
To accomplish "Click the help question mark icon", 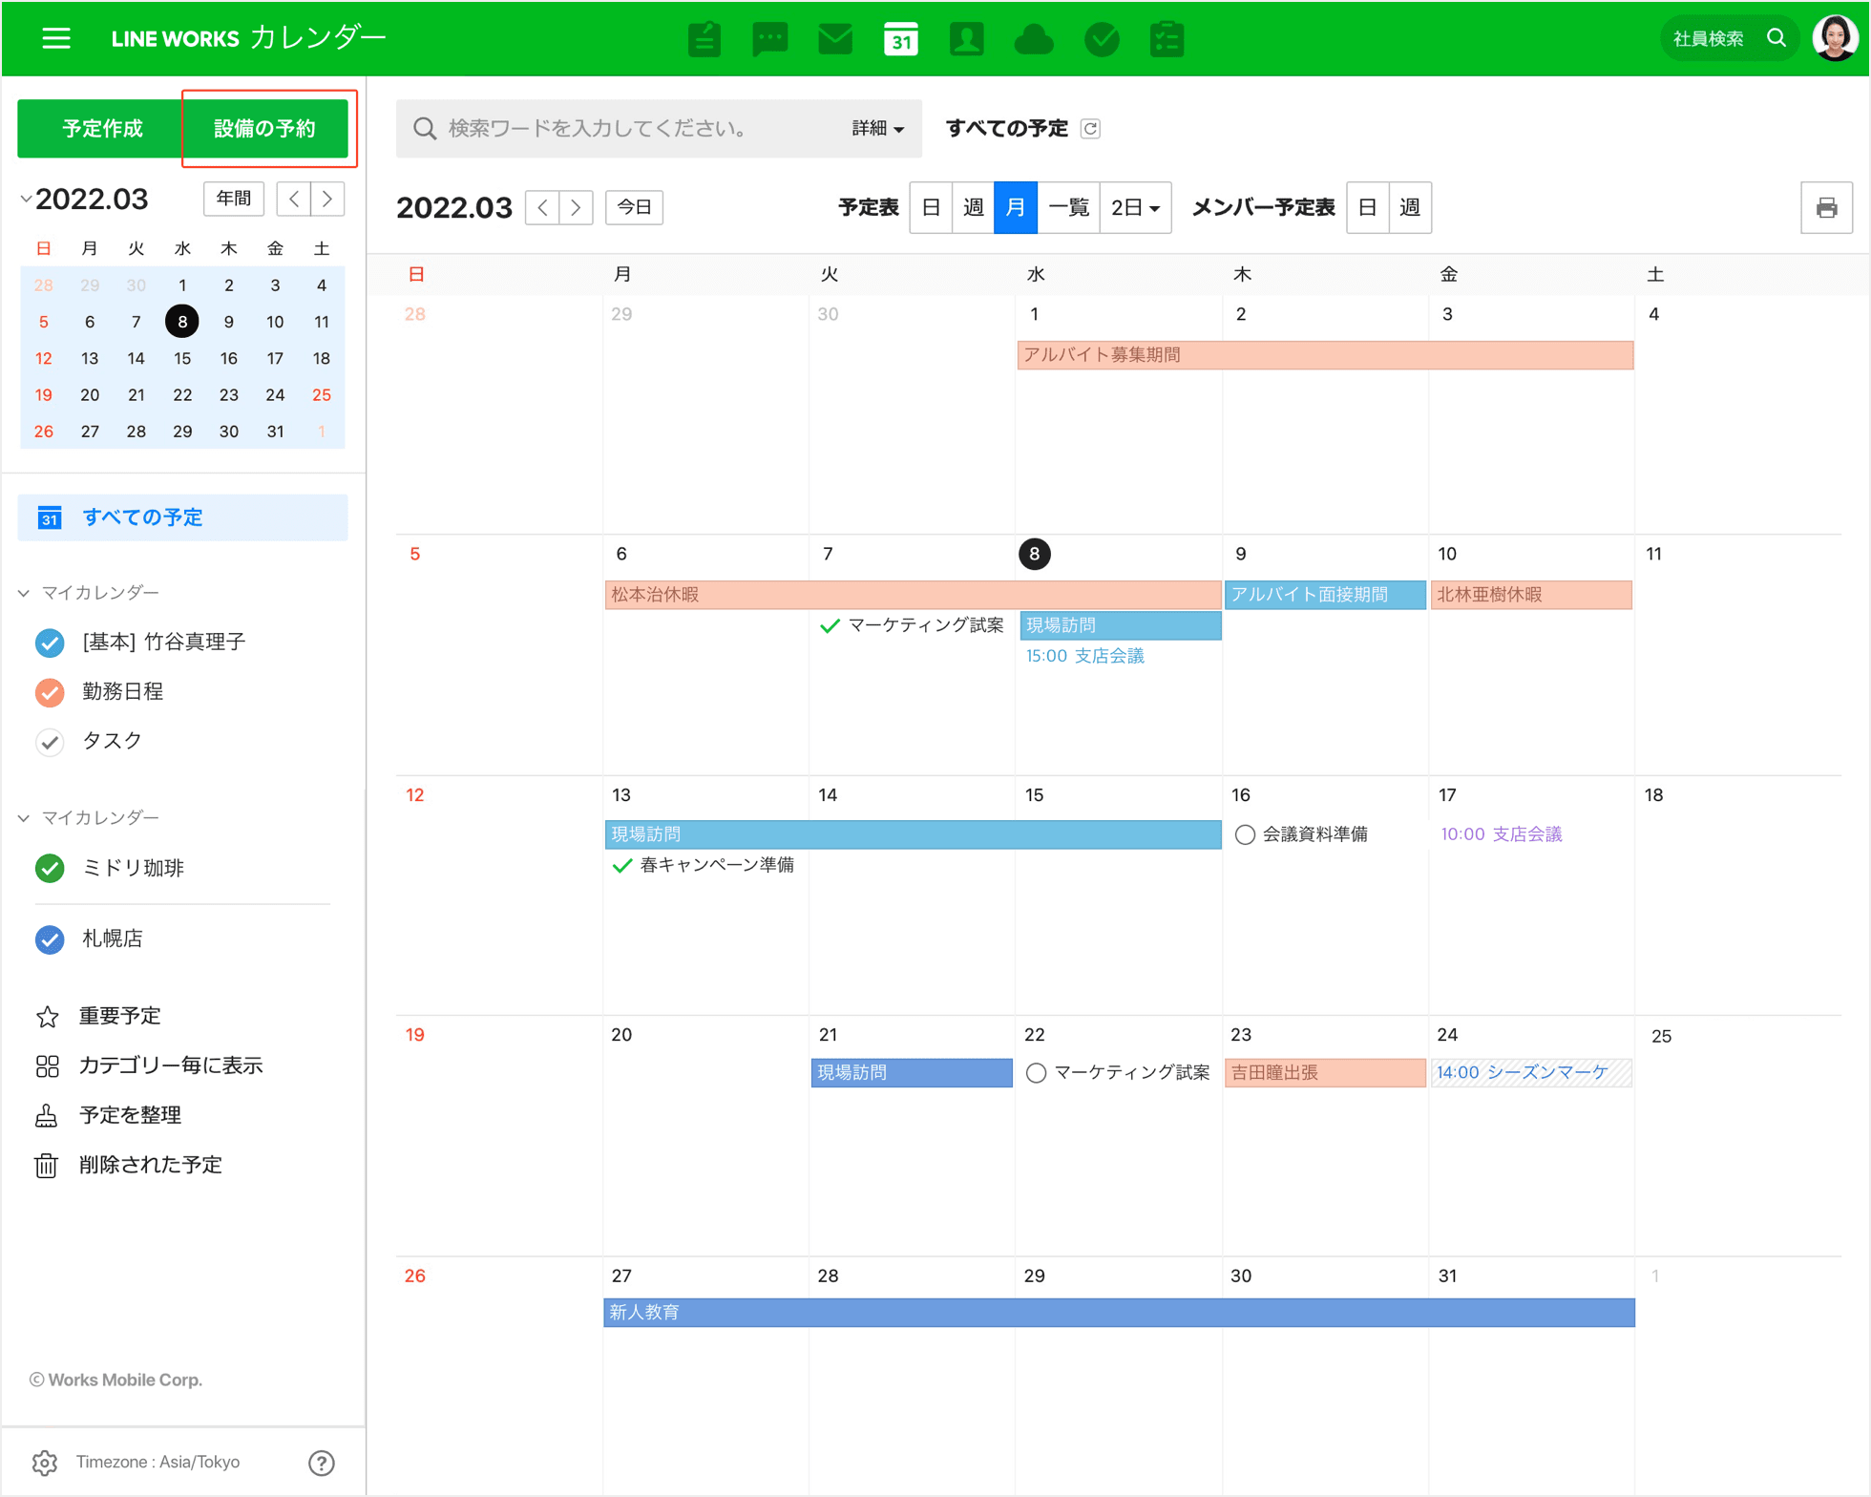I will [322, 1462].
